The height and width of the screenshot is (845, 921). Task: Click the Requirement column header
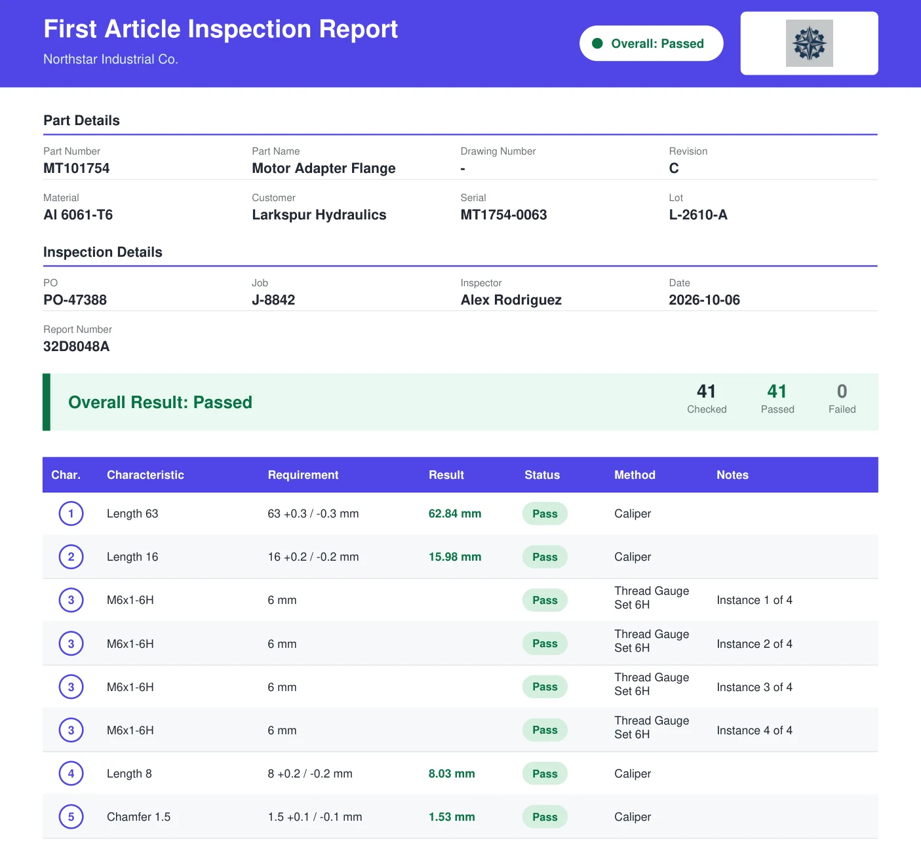coord(303,475)
